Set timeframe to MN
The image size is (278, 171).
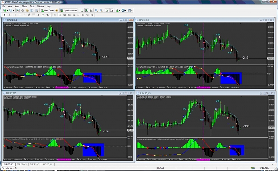point(92,15)
